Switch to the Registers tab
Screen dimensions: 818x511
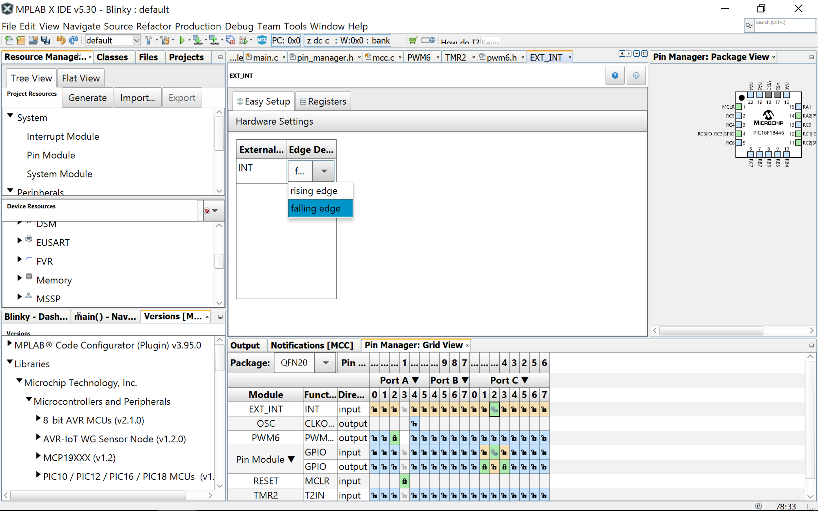point(323,101)
